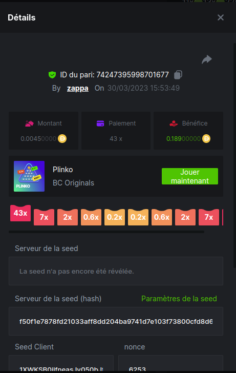
Task: Copy the bet ID with copy icon
Action: pos(178,75)
